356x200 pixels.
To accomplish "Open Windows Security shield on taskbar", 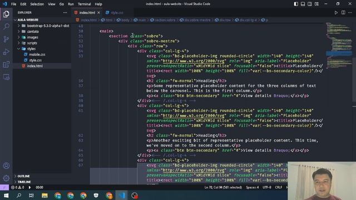I will click(96, 196).
